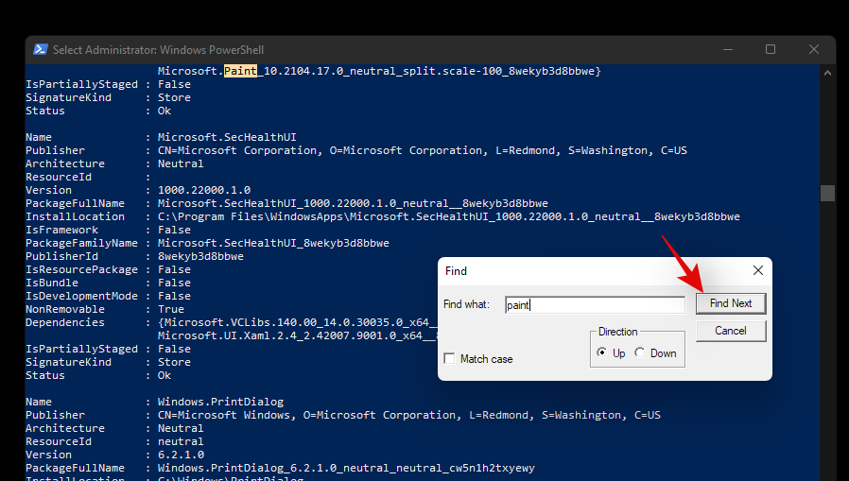
Task: Minimize the PowerShell window
Action: [727, 49]
